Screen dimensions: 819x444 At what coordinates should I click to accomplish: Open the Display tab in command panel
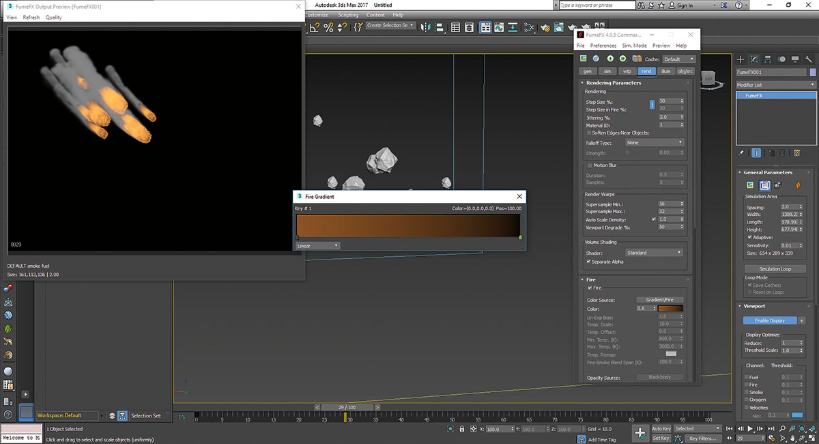coord(795,59)
